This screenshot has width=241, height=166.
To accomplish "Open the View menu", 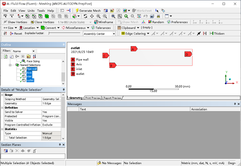I will coord(22,10).
